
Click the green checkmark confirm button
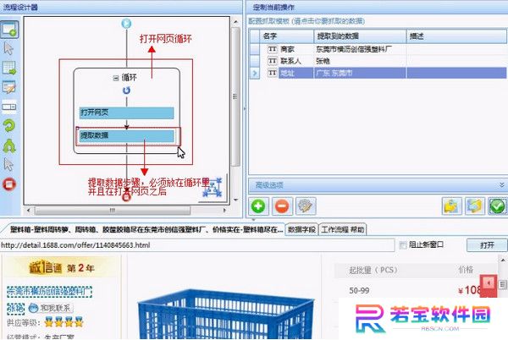click(x=497, y=206)
